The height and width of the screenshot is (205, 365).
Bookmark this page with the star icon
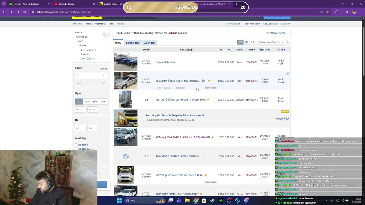(327, 12)
